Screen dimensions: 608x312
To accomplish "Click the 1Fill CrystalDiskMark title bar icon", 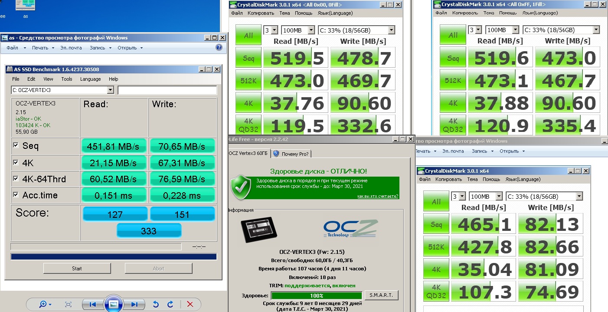I will [437, 5].
